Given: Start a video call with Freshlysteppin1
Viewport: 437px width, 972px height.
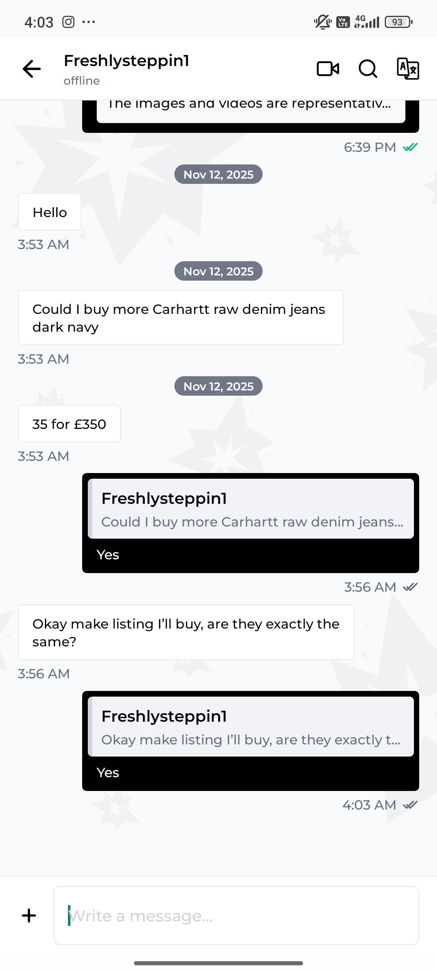Looking at the screenshot, I should click(x=328, y=69).
